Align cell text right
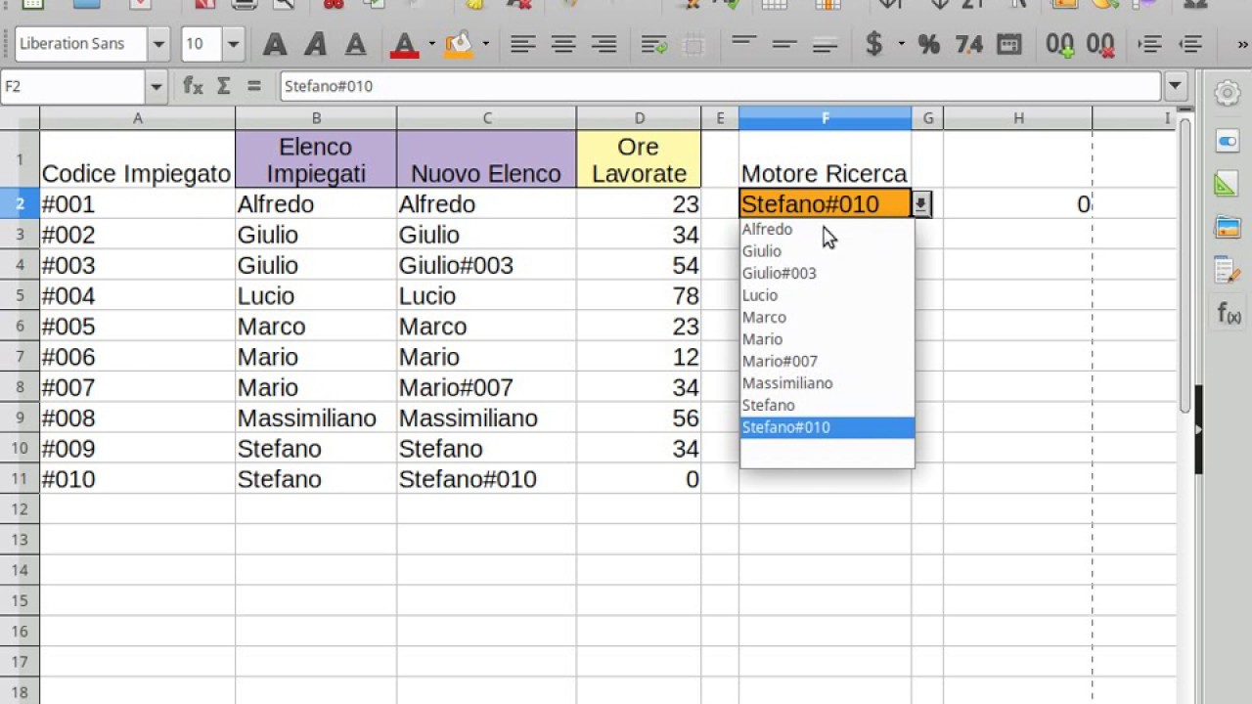This screenshot has width=1252, height=704. tap(604, 44)
